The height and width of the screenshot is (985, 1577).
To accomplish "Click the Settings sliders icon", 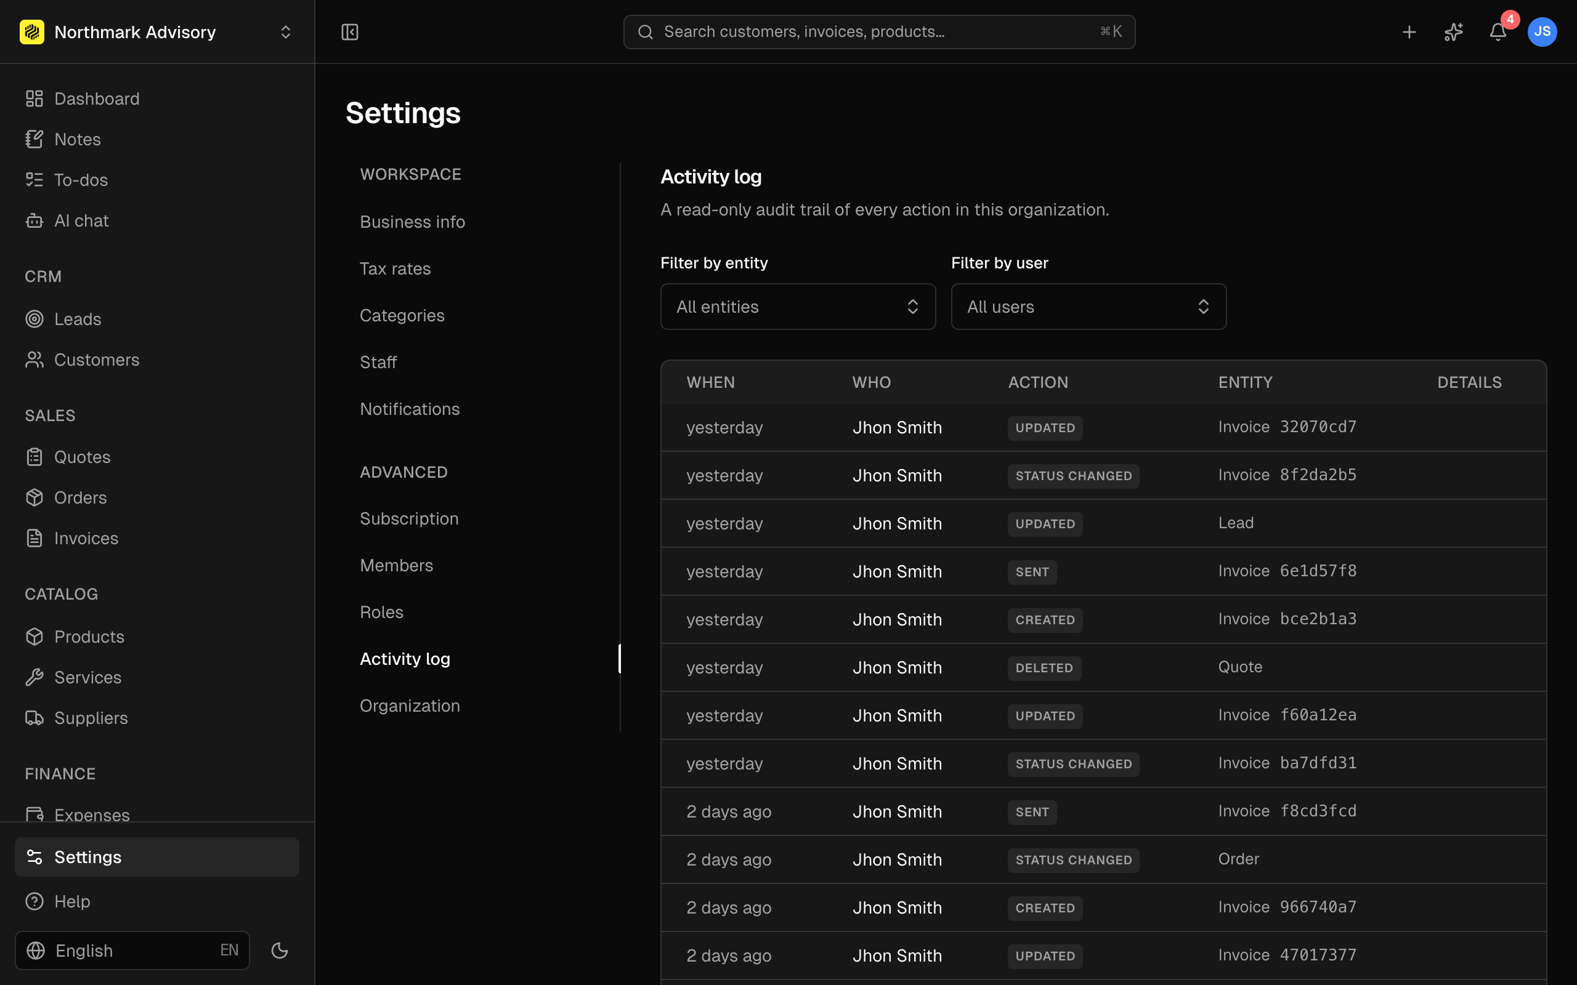I will [34, 857].
